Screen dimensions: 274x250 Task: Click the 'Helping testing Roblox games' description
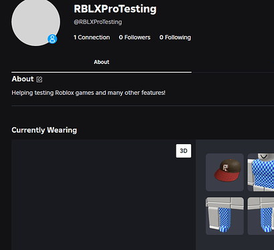88,93
